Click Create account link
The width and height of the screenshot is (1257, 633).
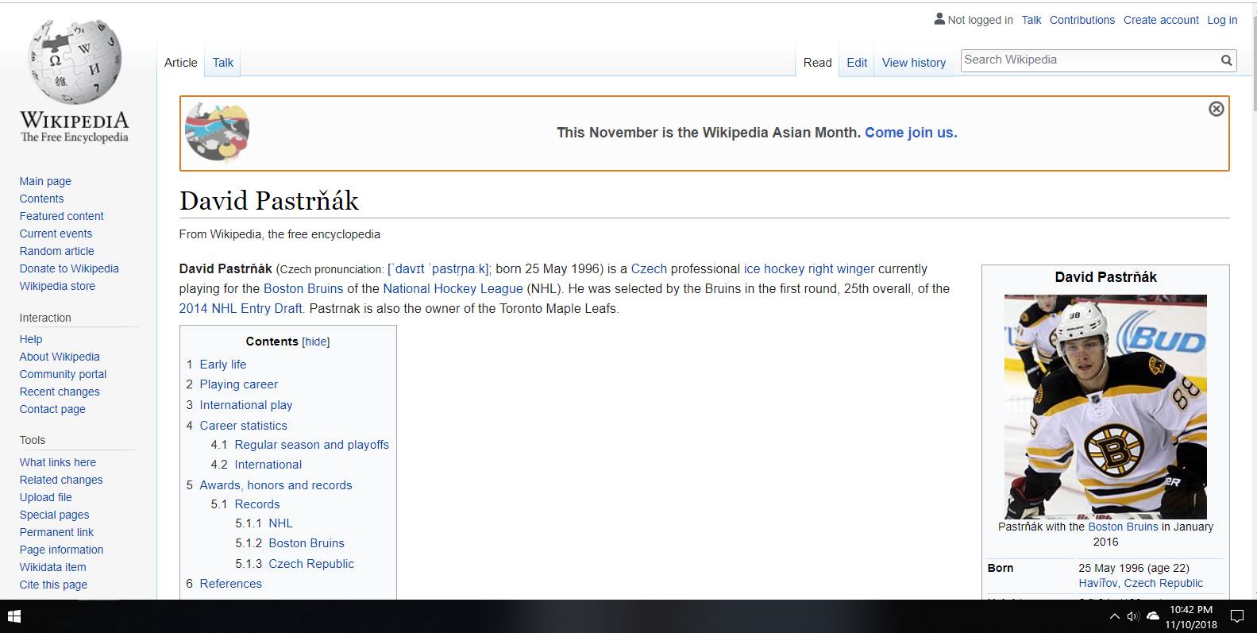click(x=1161, y=20)
